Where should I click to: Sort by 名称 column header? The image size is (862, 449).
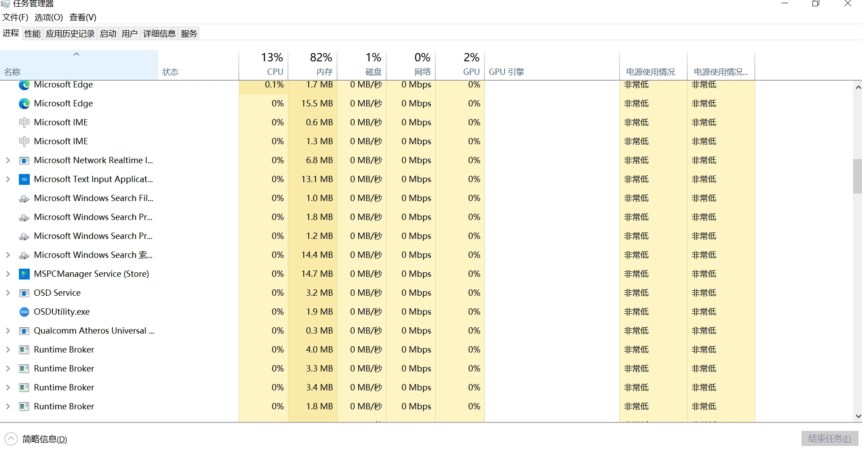tap(79, 65)
